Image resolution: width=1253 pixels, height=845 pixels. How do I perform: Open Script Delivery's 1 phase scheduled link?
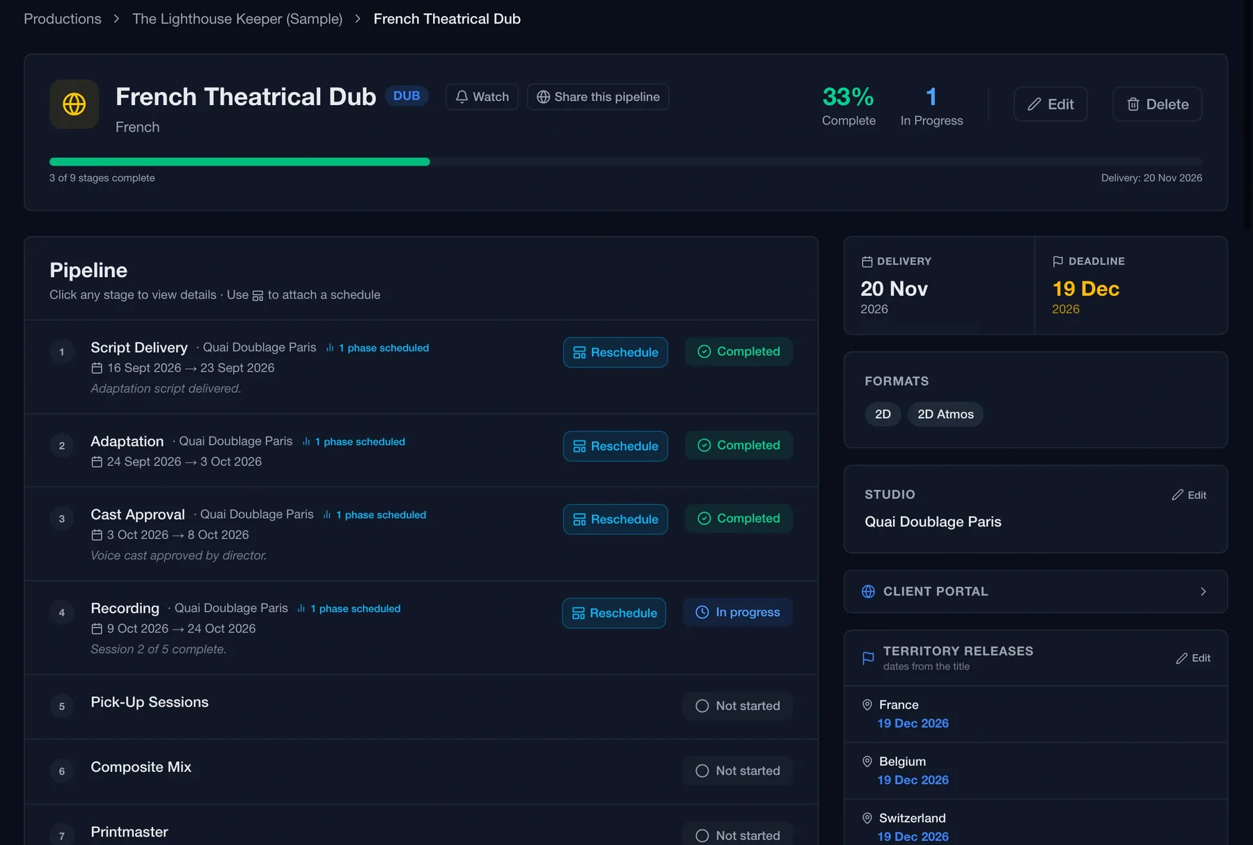[377, 348]
